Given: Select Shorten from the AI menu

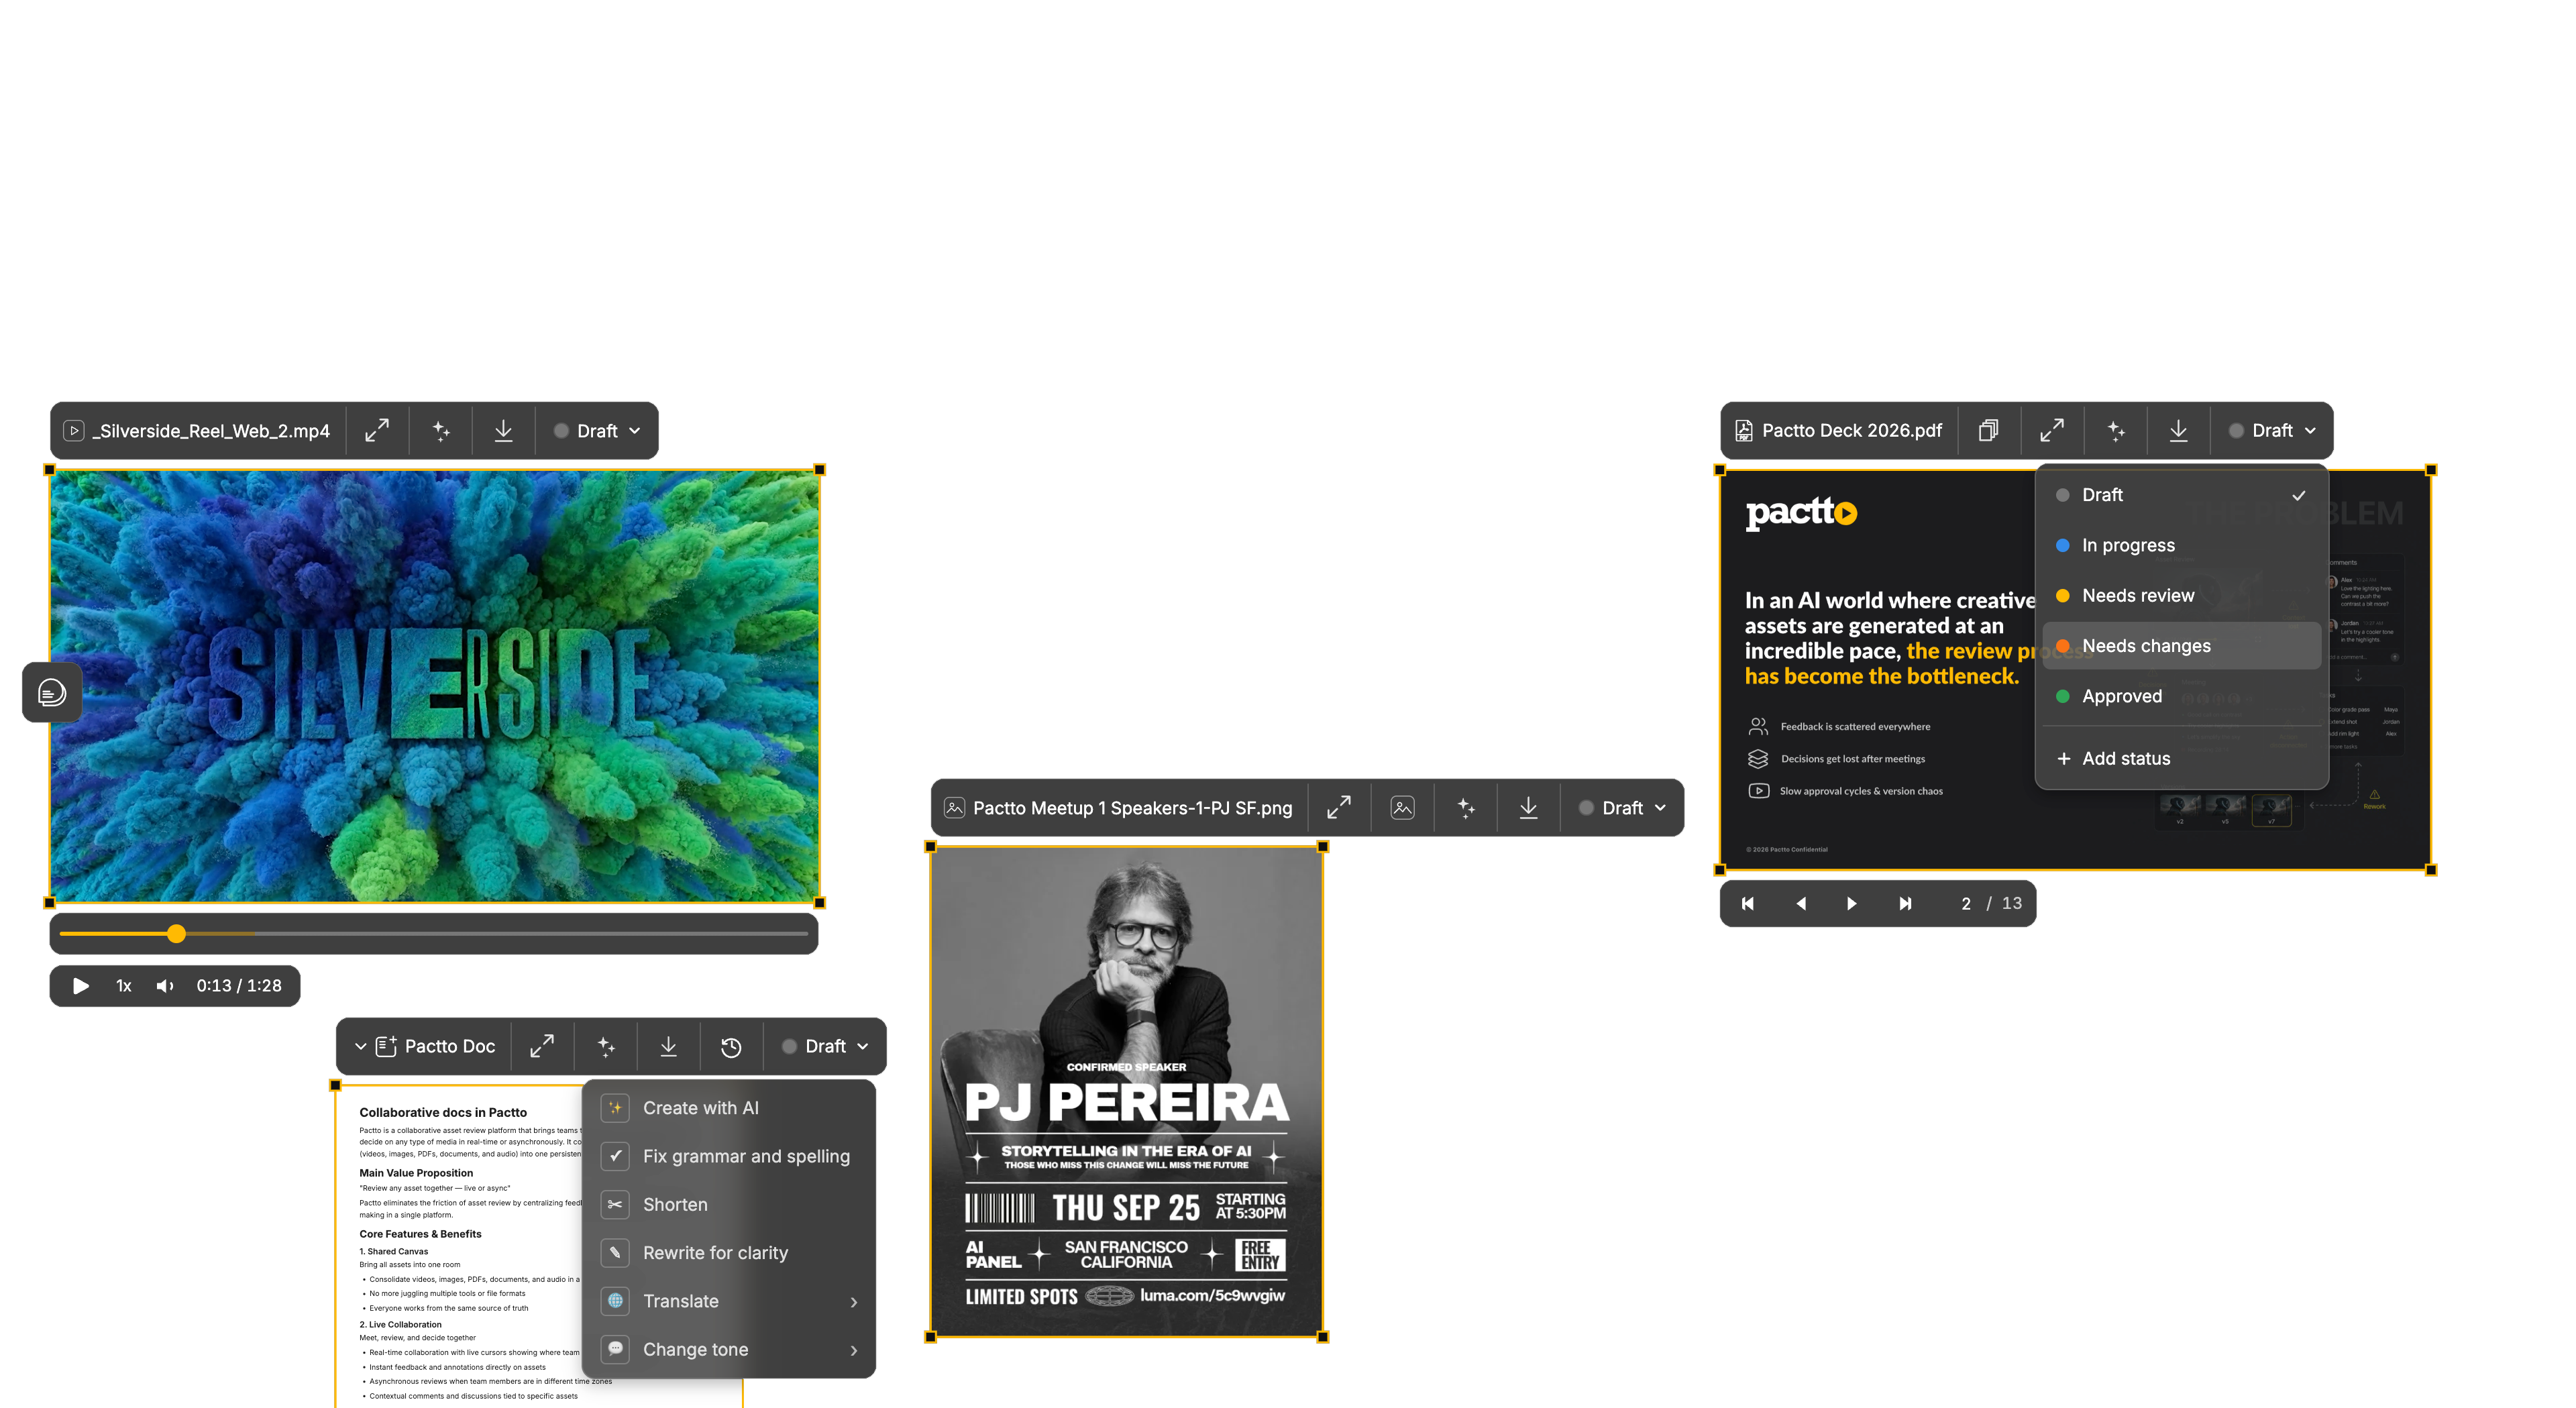Looking at the screenshot, I should click(x=729, y=1205).
